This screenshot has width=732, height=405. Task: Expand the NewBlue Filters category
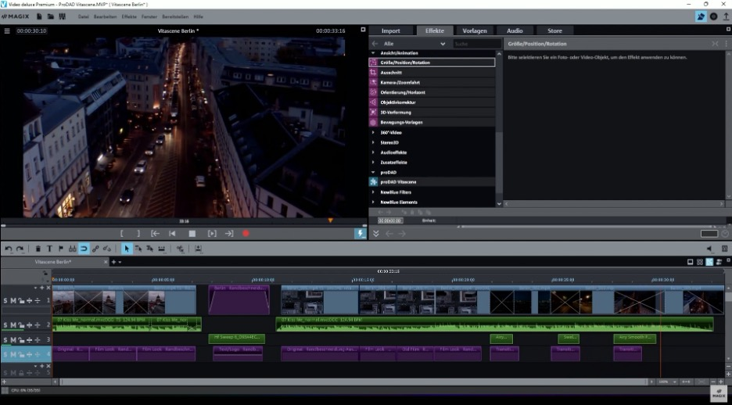pyautogui.click(x=373, y=192)
